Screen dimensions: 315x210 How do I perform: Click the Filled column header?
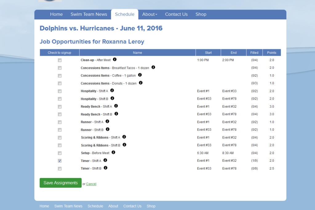tap(254, 53)
